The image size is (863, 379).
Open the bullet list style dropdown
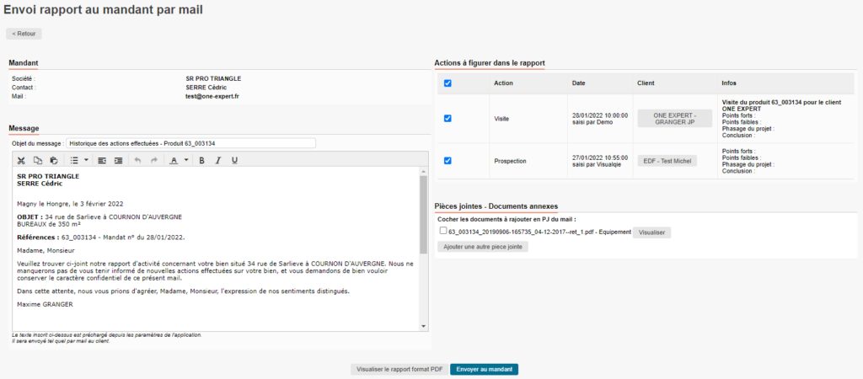click(x=86, y=160)
